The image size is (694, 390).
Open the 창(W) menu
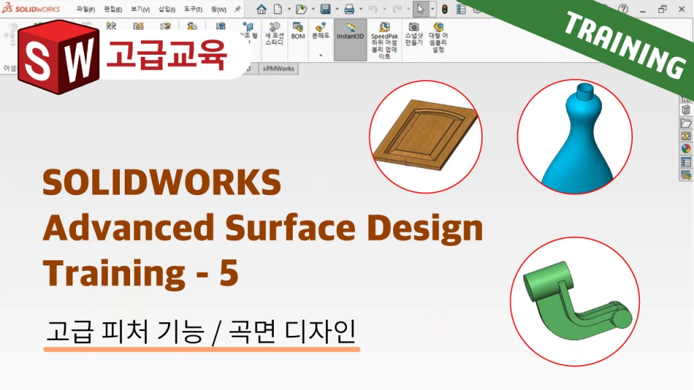[219, 9]
